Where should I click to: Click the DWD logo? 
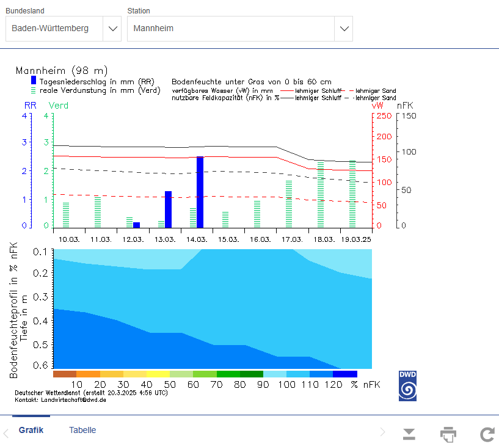pyautogui.click(x=407, y=385)
